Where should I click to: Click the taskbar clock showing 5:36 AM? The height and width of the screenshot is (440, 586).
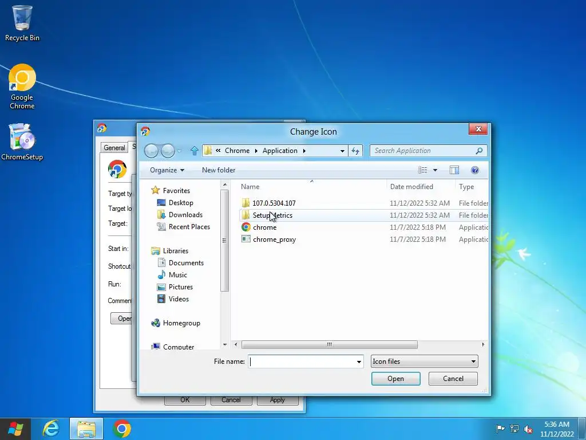tap(557, 429)
